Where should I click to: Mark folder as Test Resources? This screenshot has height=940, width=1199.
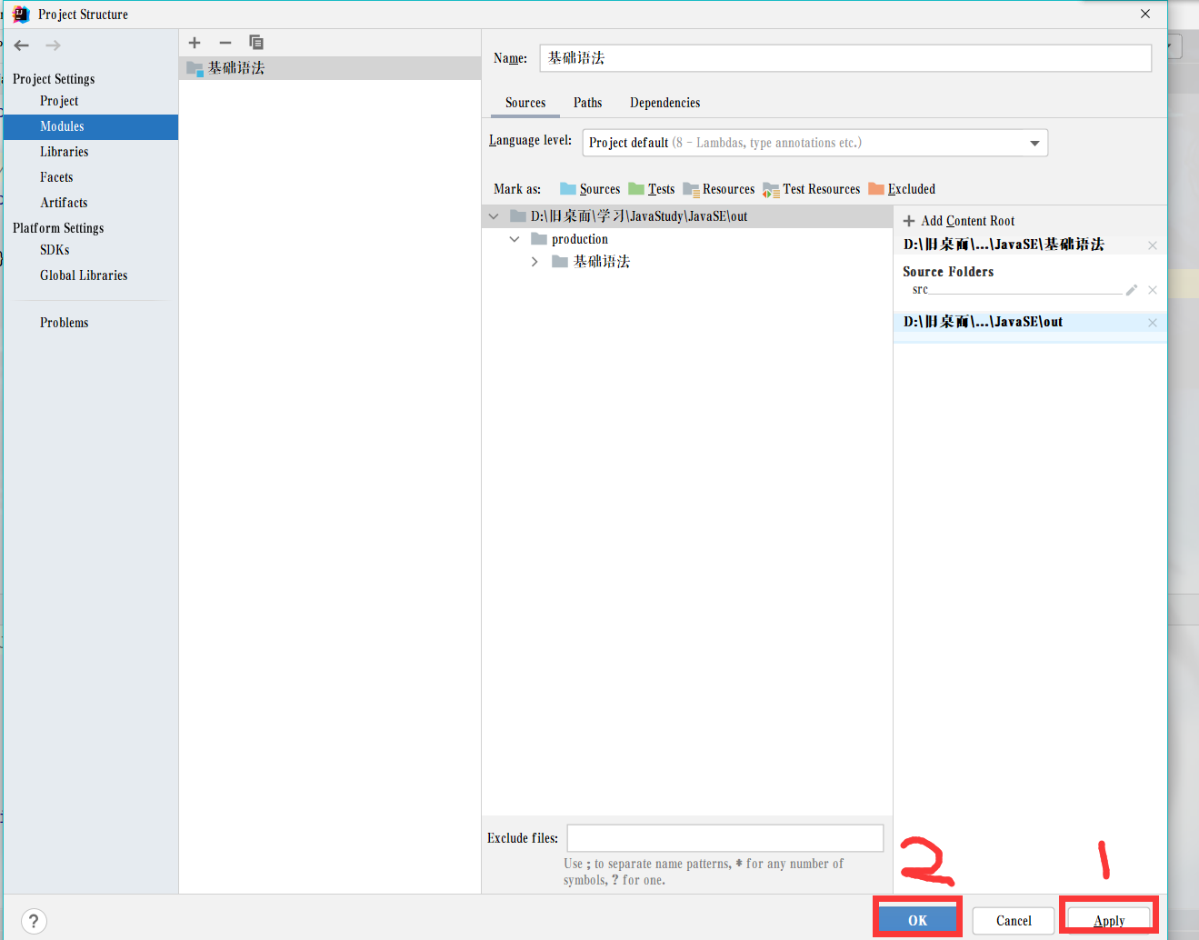pos(812,189)
